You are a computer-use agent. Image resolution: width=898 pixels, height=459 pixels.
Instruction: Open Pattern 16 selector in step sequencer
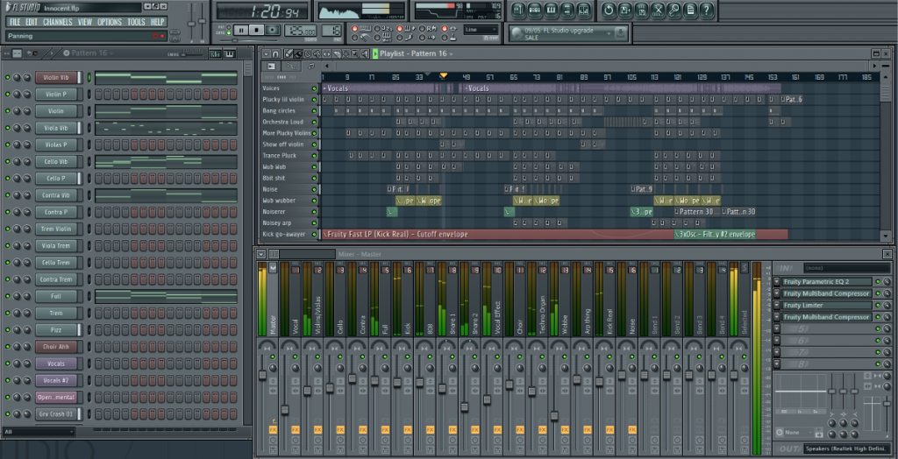click(x=89, y=53)
